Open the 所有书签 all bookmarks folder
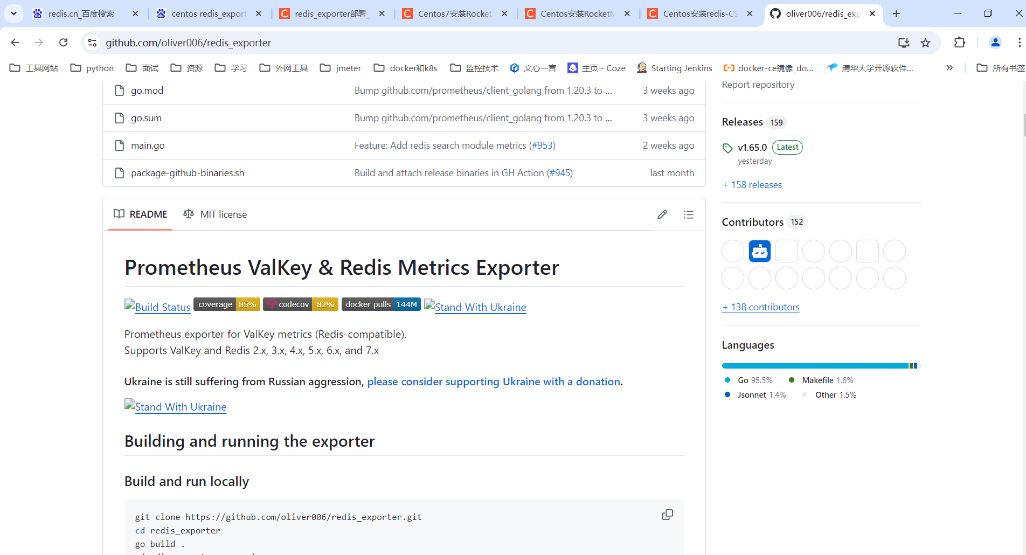Screen dimensions: 1026x555 [1001, 68]
